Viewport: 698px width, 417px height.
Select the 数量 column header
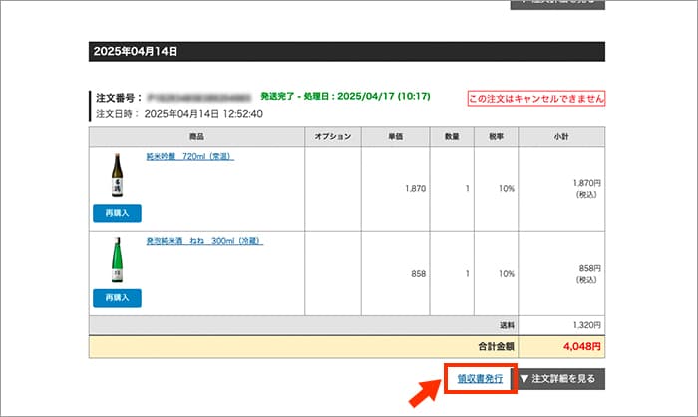click(x=451, y=136)
